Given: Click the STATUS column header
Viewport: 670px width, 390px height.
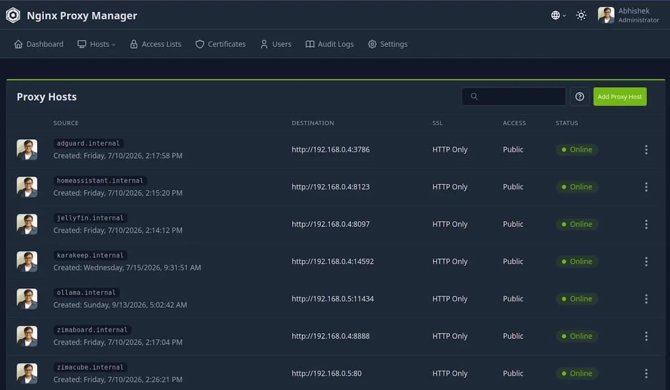Looking at the screenshot, I should pyautogui.click(x=567, y=123).
